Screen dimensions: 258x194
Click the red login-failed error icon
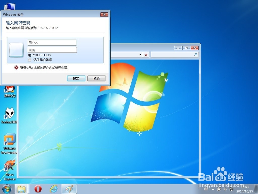point(16,68)
